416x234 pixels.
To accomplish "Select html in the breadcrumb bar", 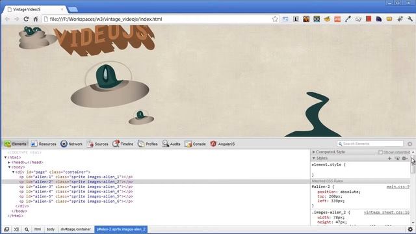I will coord(38,229).
